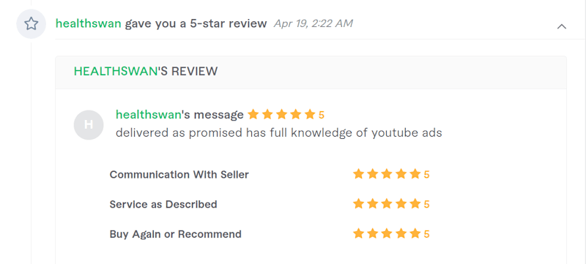Click third star of Communication With Seller
The image size is (586, 264).
pyautogui.click(x=387, y=174)
